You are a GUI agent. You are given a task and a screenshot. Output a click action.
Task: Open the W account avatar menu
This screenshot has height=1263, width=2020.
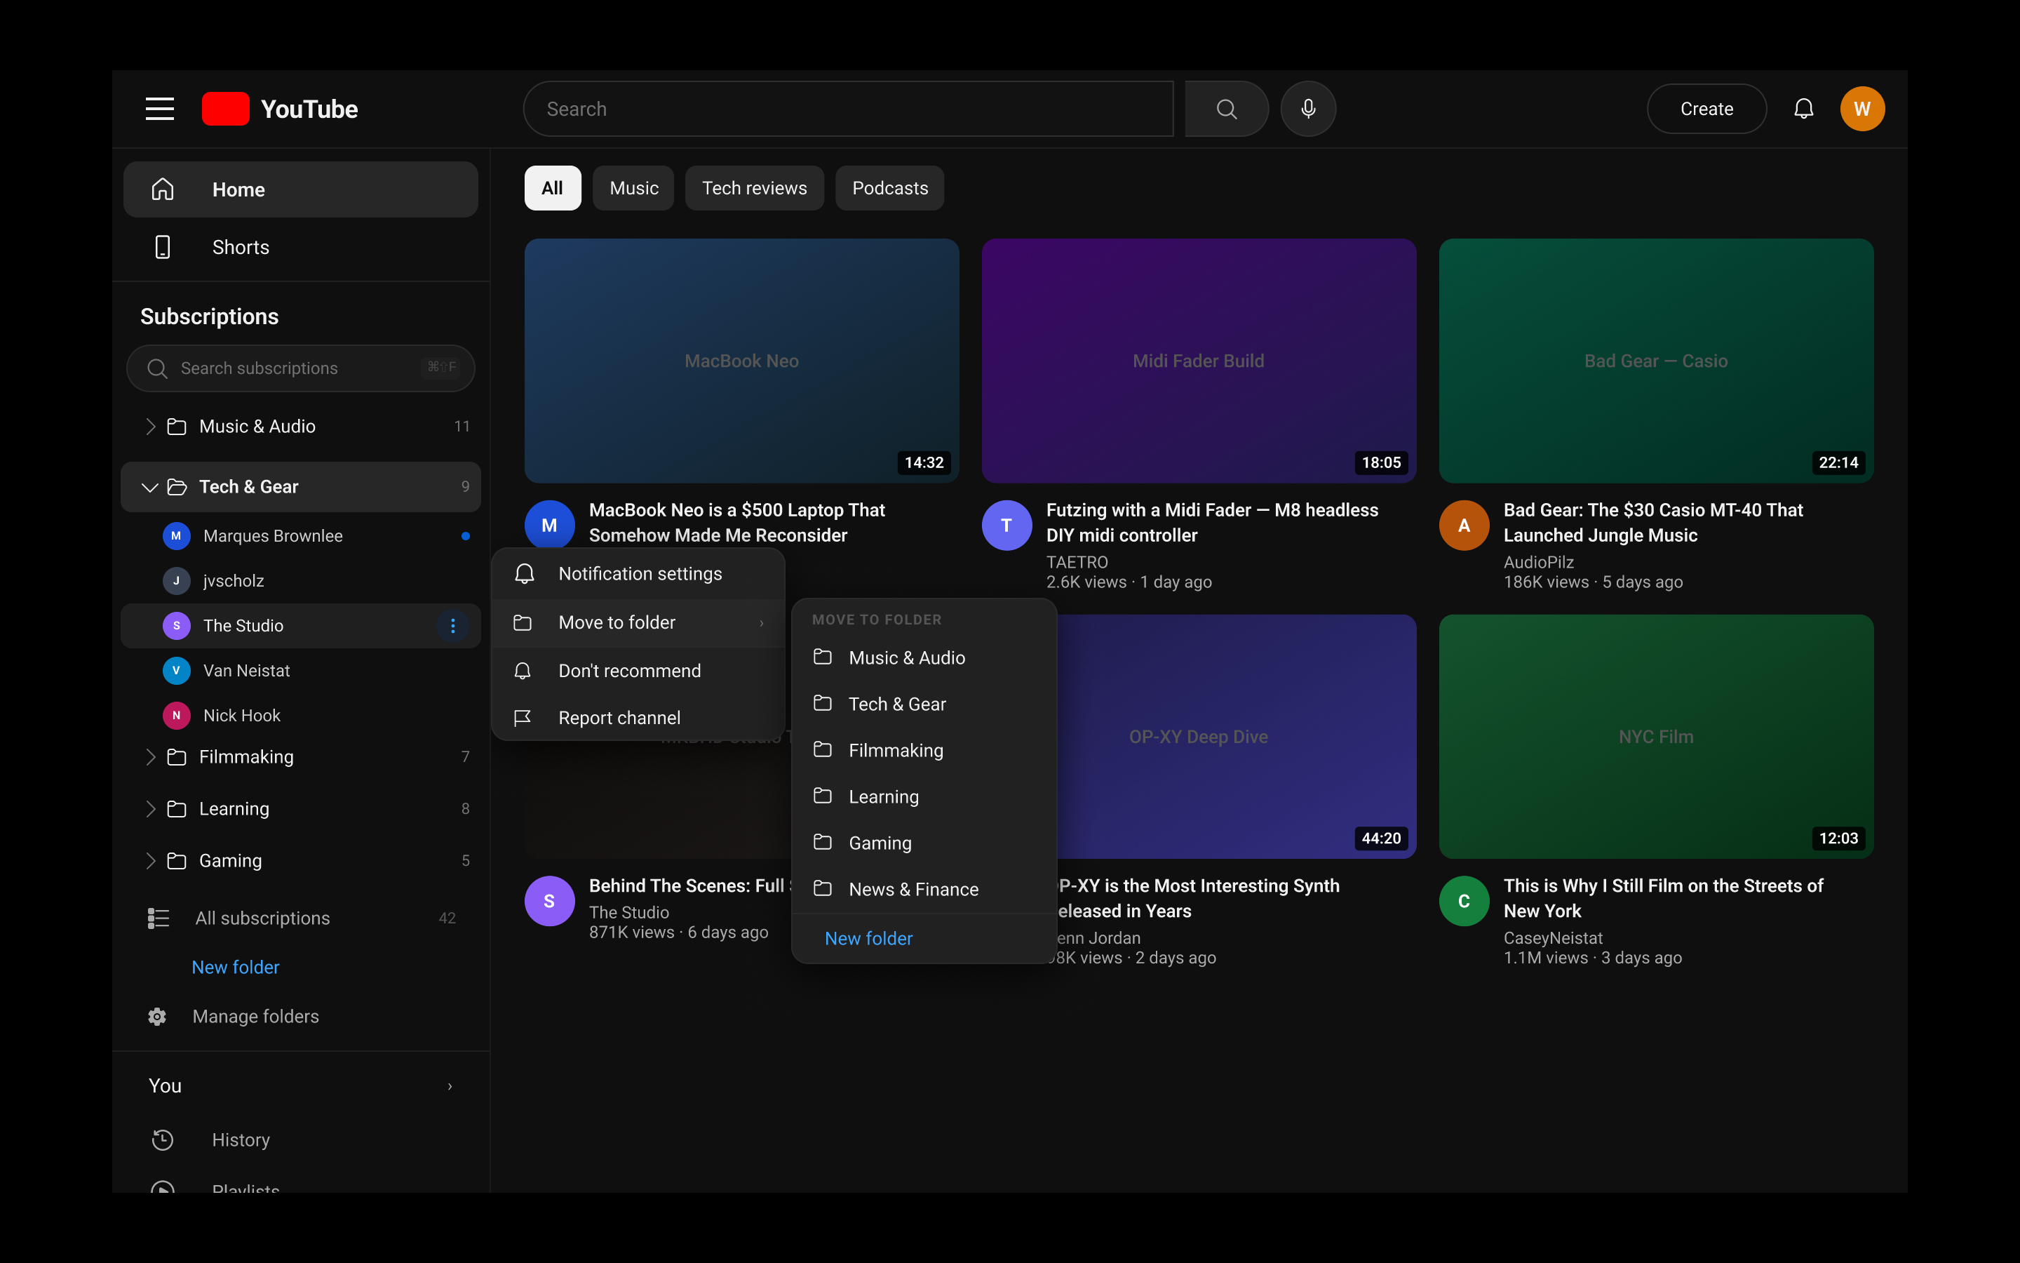[1862, 109]
